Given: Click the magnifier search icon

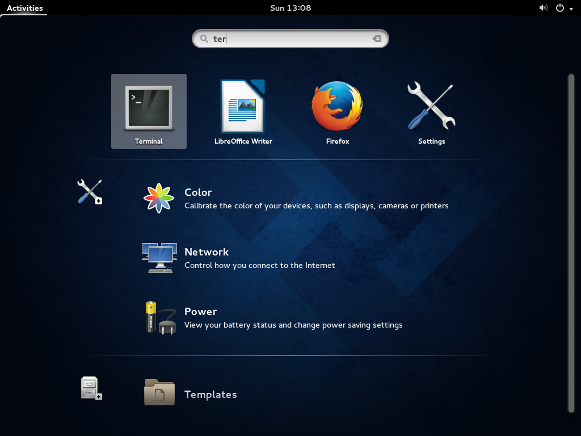Looking at the screenshot, I should pyautogui.click(x=204, y=39).
